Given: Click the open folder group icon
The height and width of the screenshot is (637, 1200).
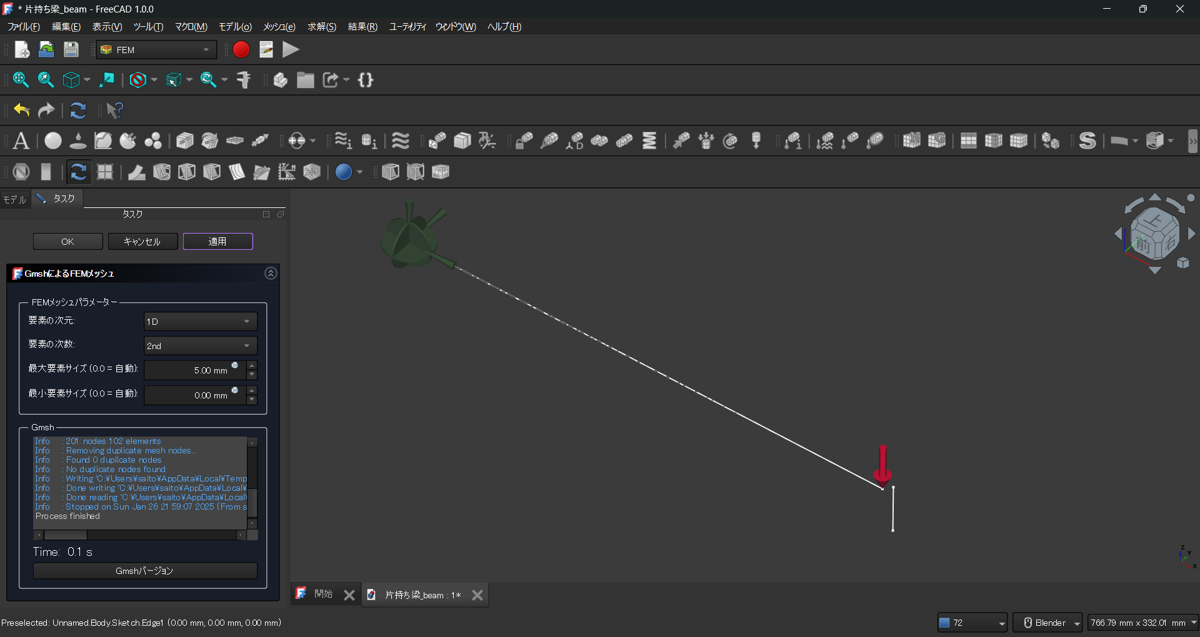Looking at the screenshot, I should (306, 80).
